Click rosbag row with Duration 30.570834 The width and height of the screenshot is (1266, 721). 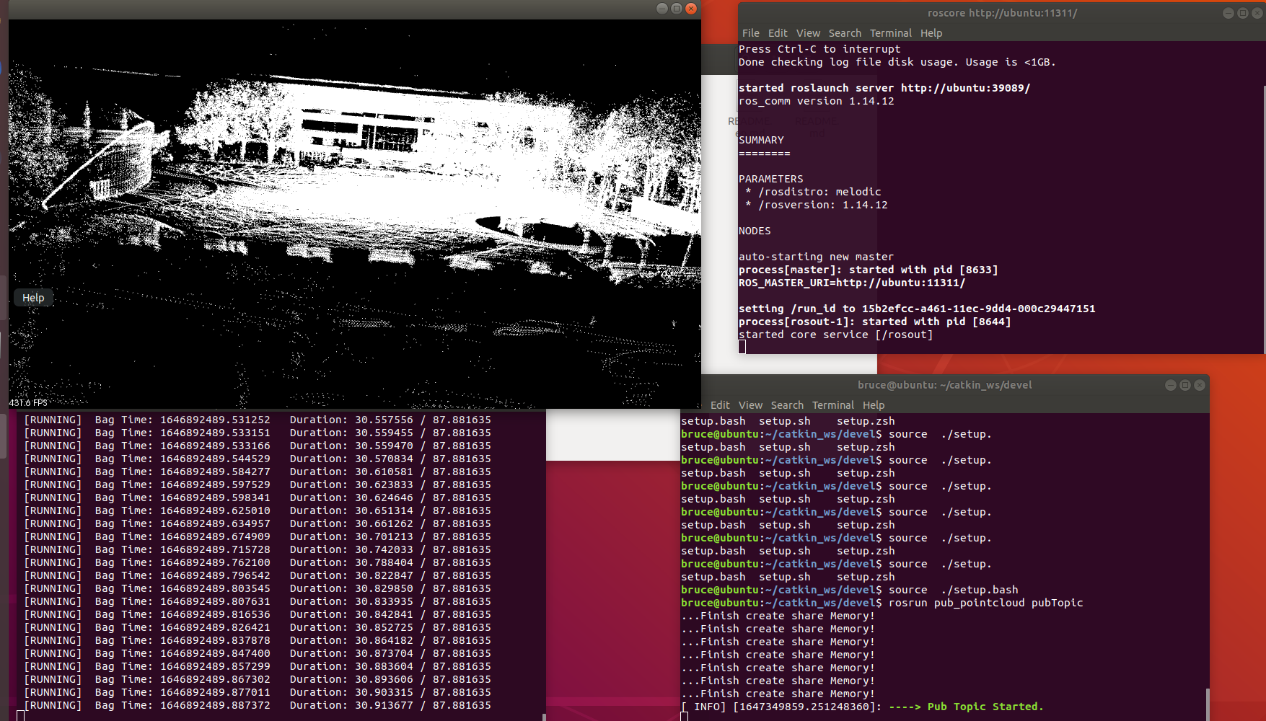(258, 459)
